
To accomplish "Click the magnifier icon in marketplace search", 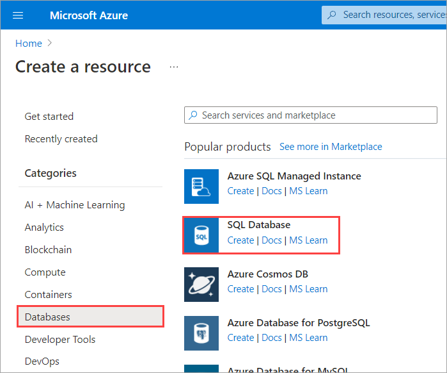I will coord(193,115).
